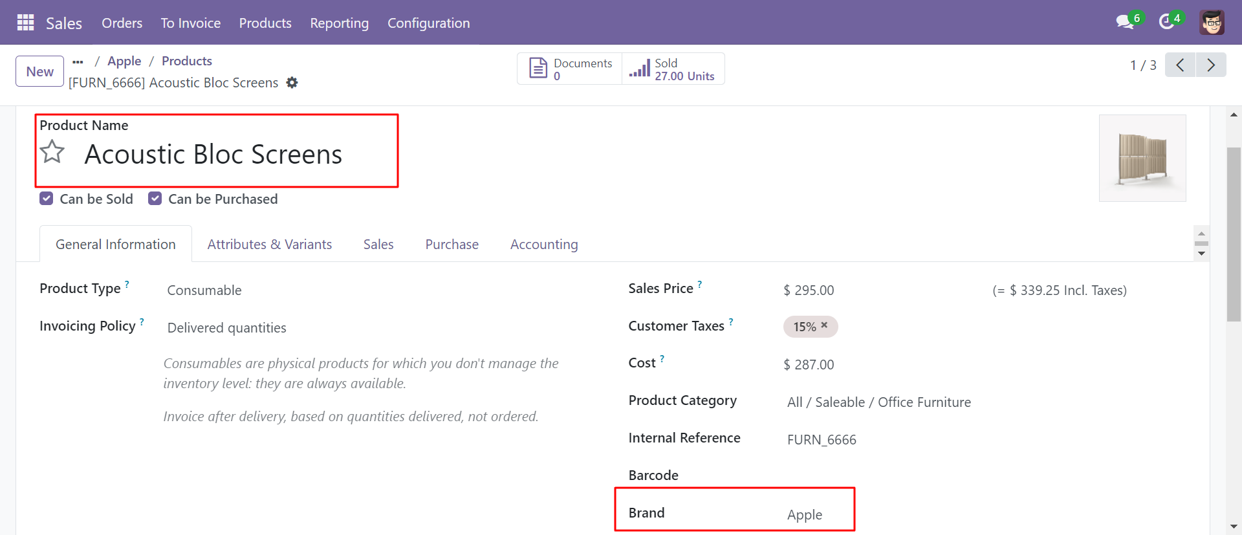Follow the Products breadcrumb link
Screen dimensions: 1242x535
(187, 61)
